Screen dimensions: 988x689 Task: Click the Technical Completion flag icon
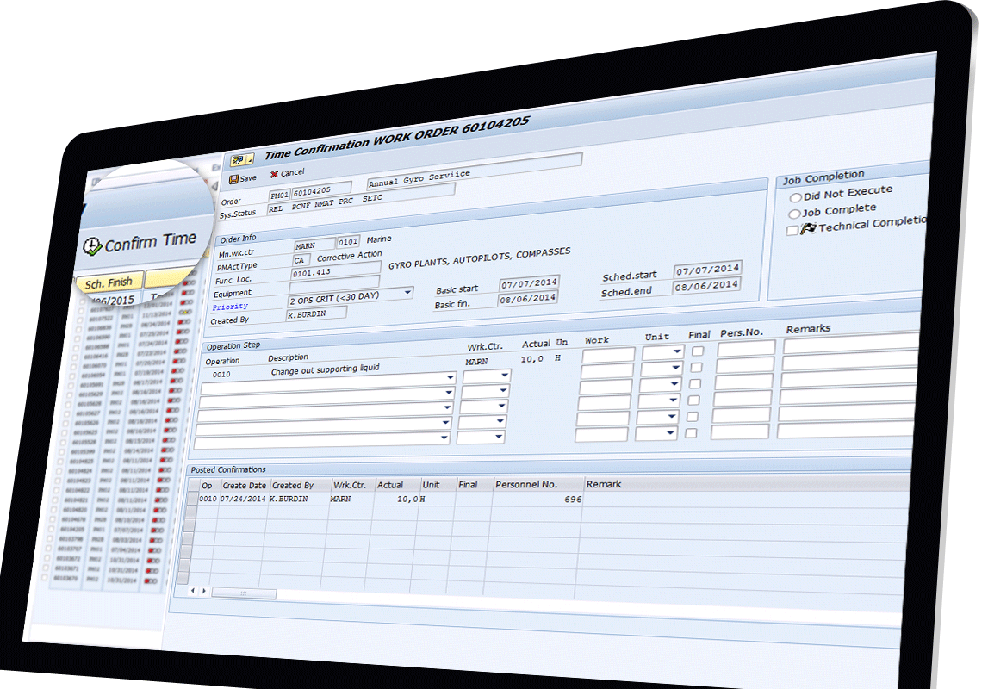point(808,228)
